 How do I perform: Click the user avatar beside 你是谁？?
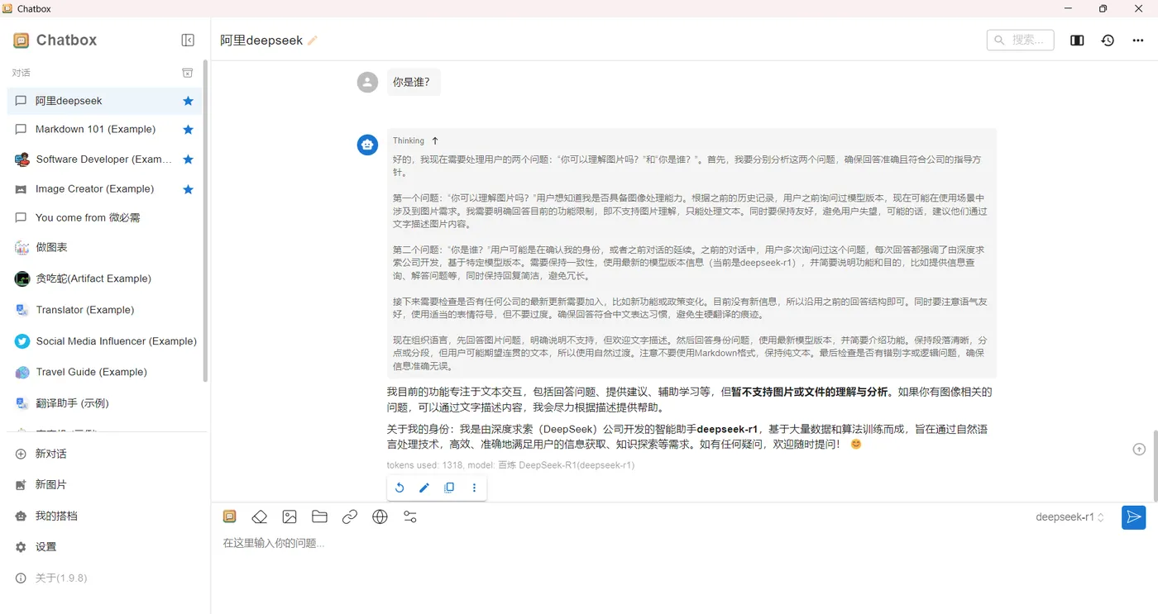click(367, 82)
